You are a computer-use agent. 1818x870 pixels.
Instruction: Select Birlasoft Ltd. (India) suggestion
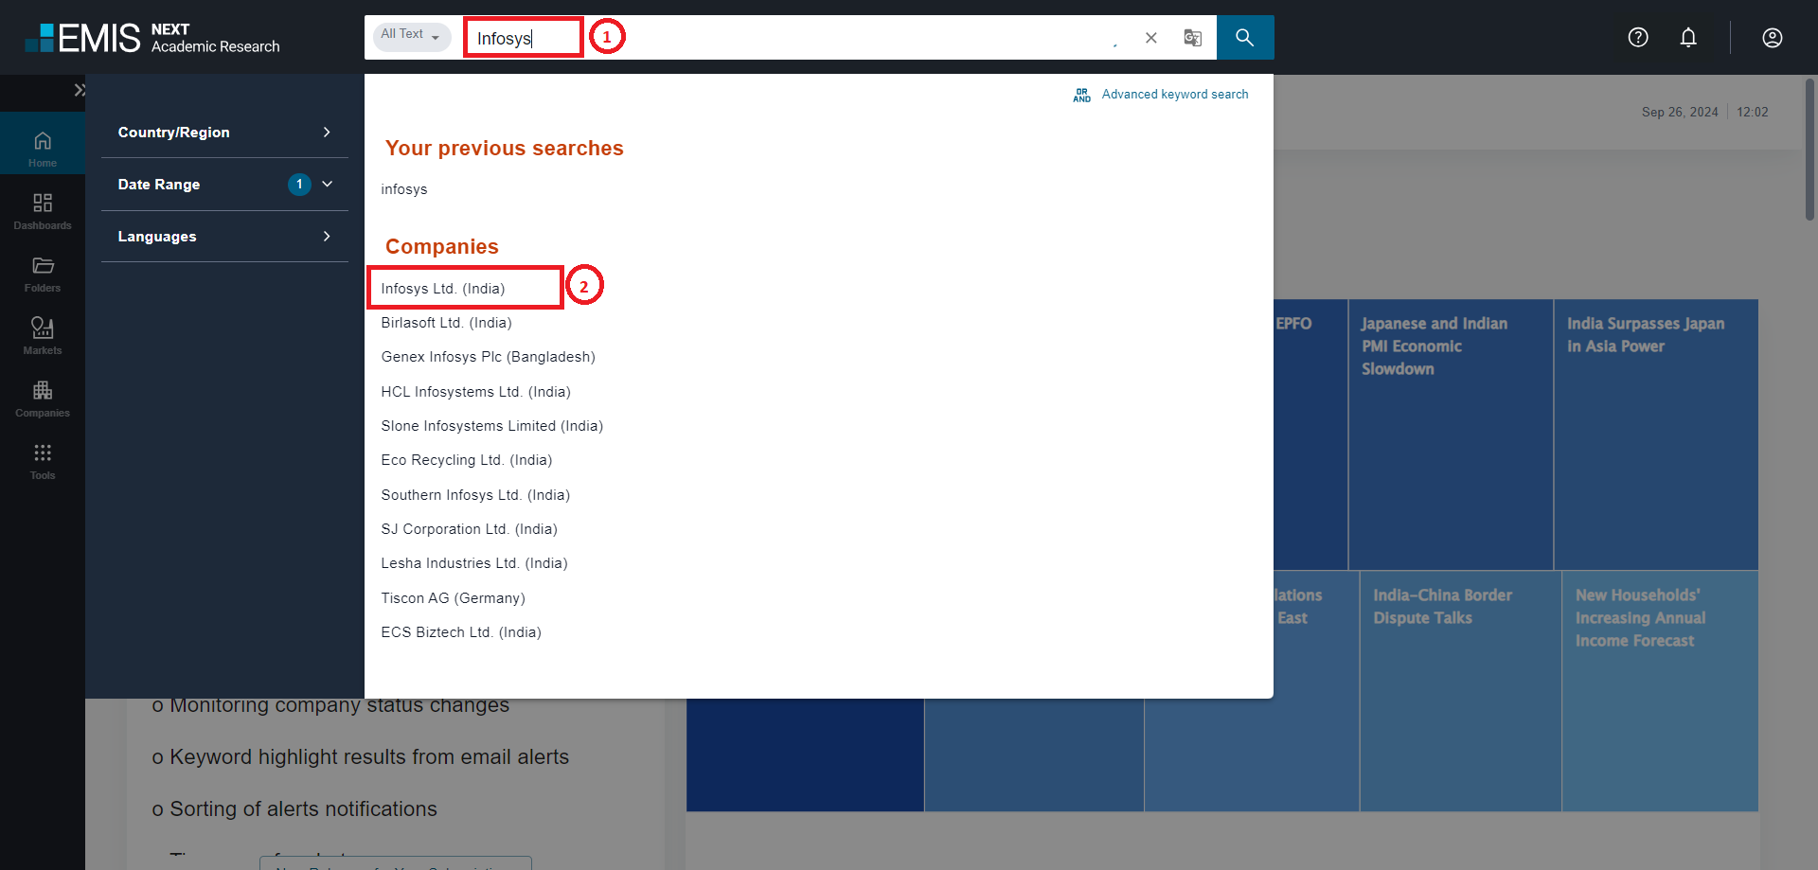click(446, 323)
